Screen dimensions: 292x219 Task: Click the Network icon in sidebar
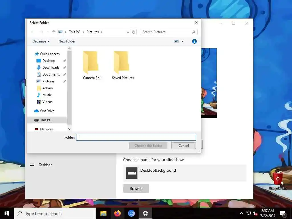(x=36, y=129)
